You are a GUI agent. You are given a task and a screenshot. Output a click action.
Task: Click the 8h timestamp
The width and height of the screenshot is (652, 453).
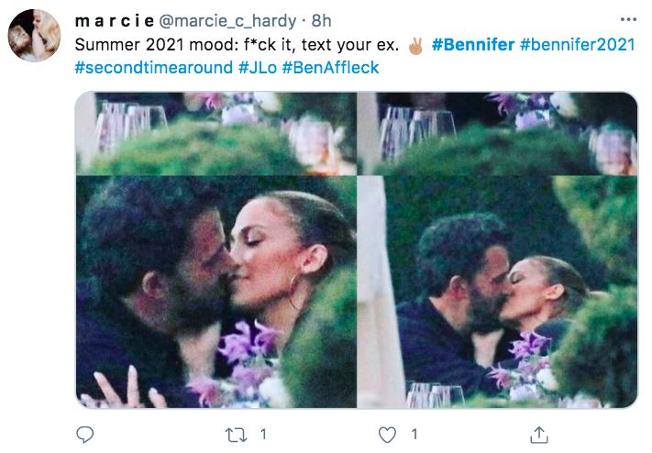click(320, 20)
